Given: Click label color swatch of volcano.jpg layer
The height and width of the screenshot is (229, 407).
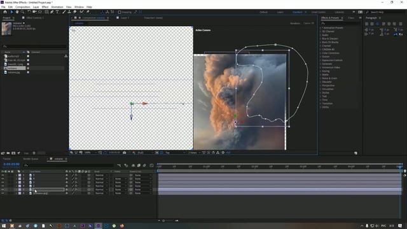Looking at the screenshot, I should coord(20,193).
